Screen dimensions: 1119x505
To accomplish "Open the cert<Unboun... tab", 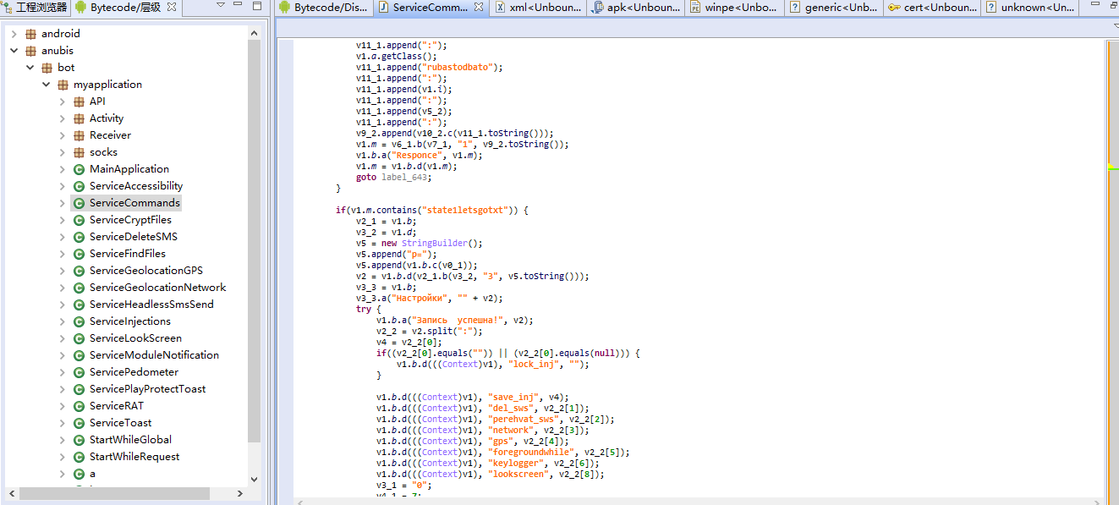I will [x=931, y=8].
